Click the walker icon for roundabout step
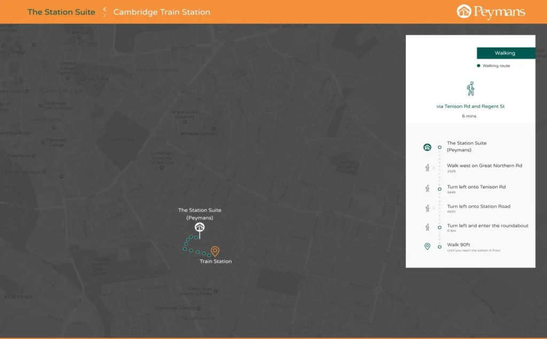Viewport: 547px width, 339px height. coord(427,227)
